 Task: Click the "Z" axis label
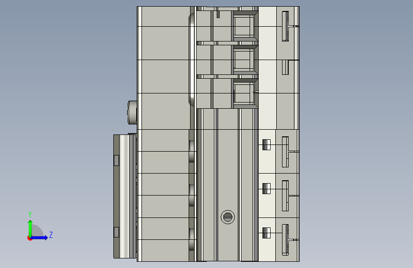(51, 235)
